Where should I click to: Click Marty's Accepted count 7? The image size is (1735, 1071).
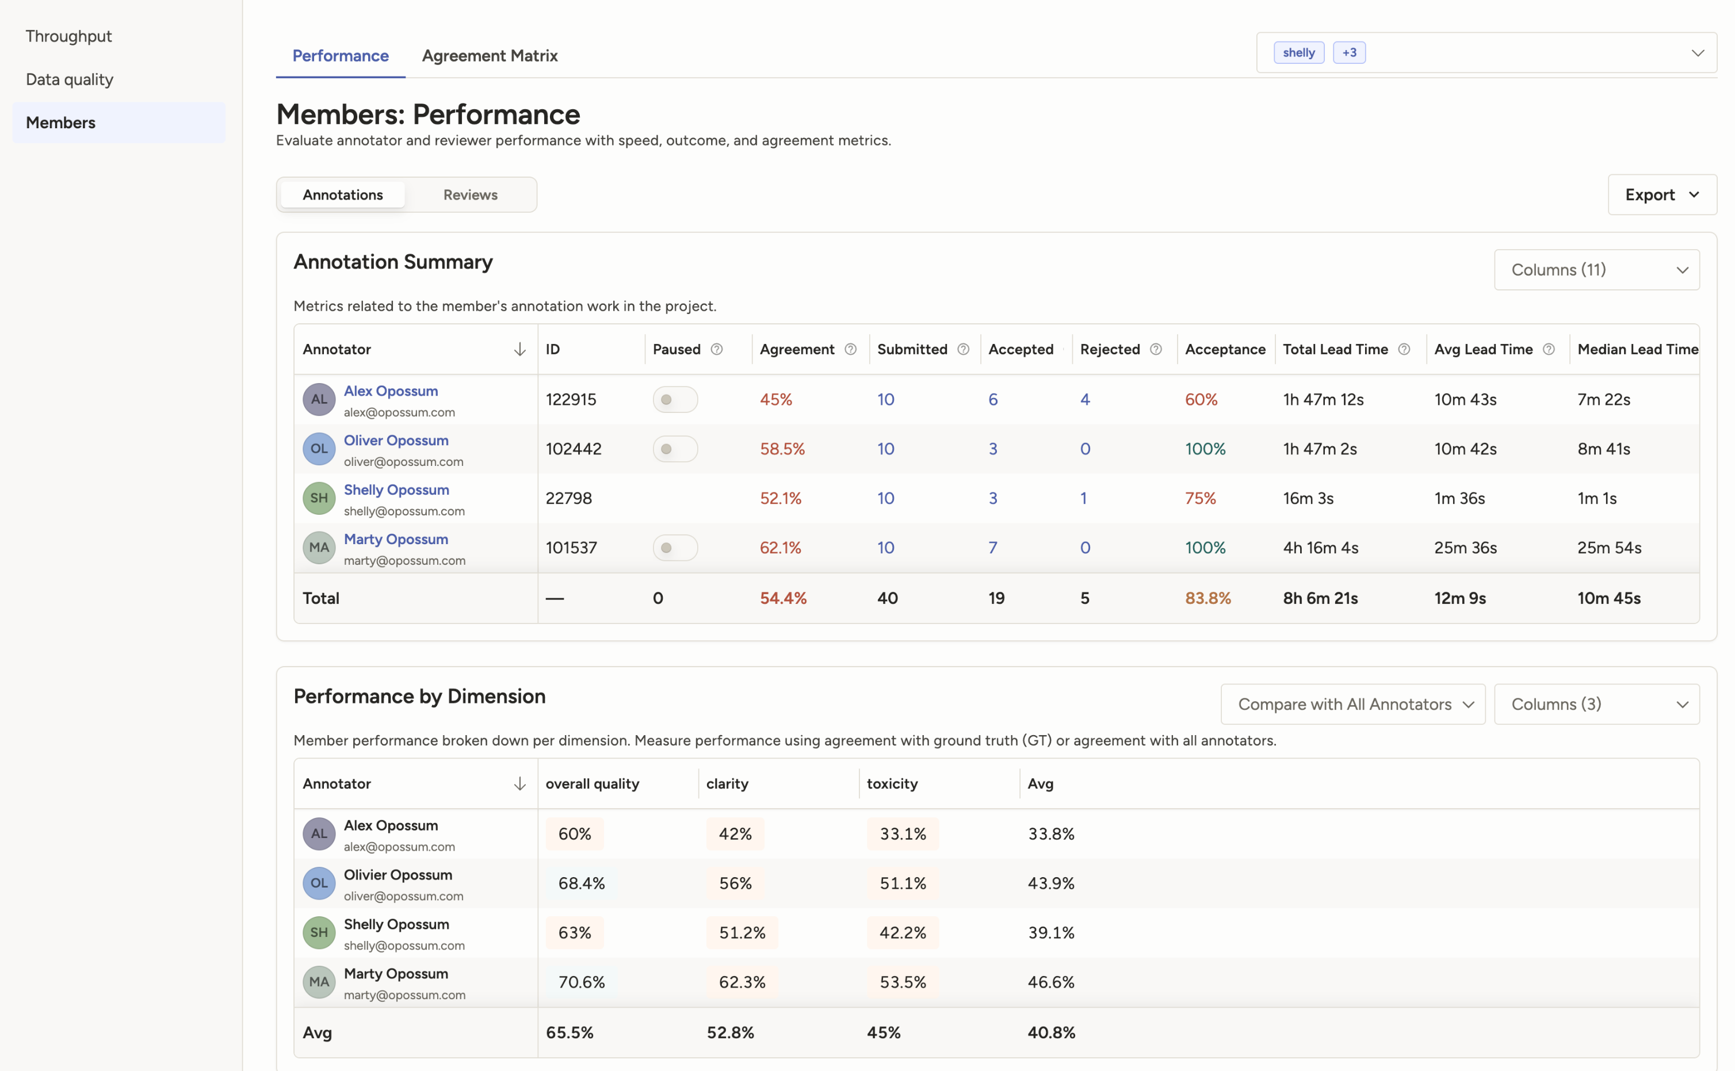(992, 548)
